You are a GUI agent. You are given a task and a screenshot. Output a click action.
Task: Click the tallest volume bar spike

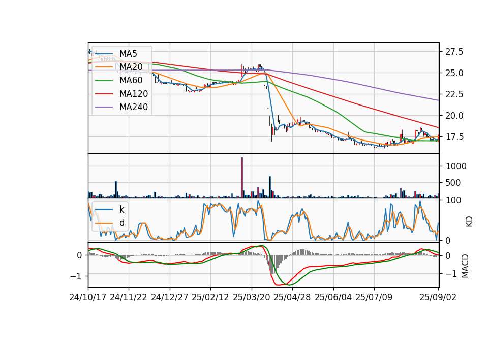pos(242,178)
